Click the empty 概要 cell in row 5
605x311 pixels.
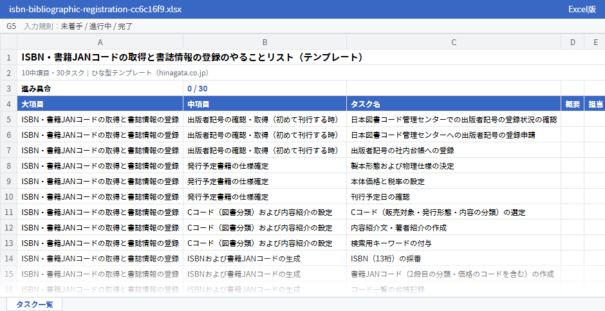point(572,119)
